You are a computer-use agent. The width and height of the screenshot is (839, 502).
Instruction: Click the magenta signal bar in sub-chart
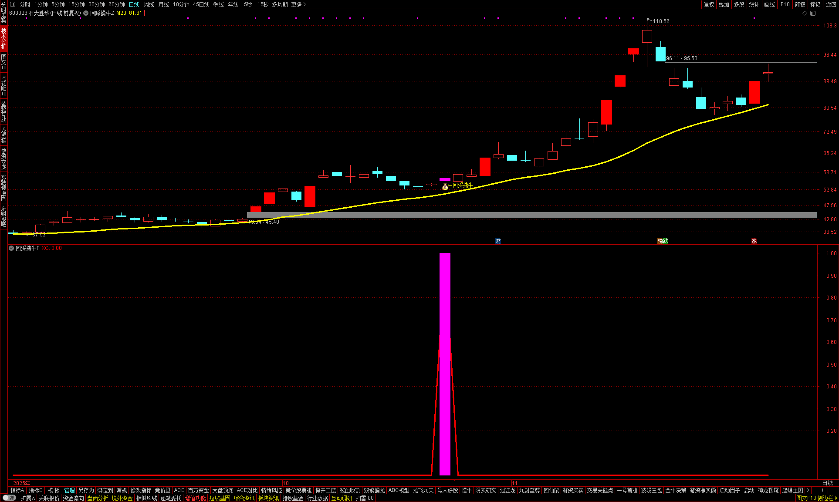[445, 364]
